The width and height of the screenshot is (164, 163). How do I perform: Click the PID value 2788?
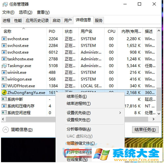coord(53,59)
